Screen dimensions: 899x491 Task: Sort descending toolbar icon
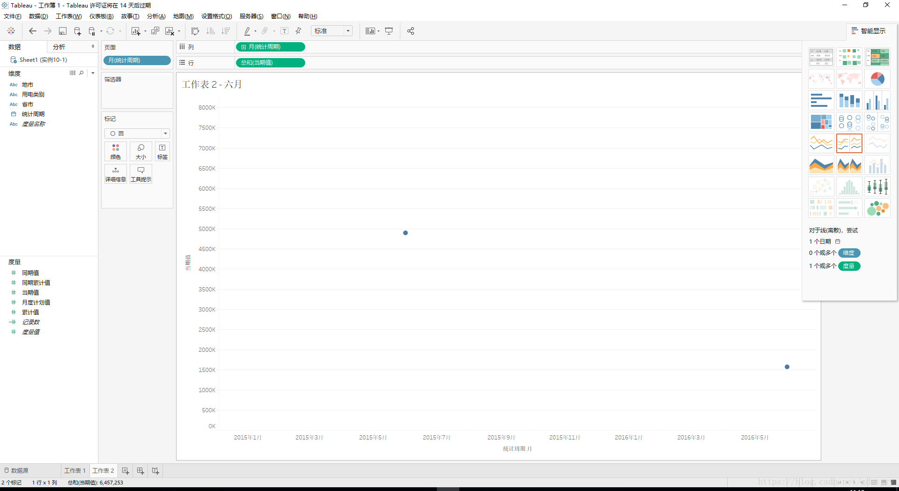tap(226, 31)
